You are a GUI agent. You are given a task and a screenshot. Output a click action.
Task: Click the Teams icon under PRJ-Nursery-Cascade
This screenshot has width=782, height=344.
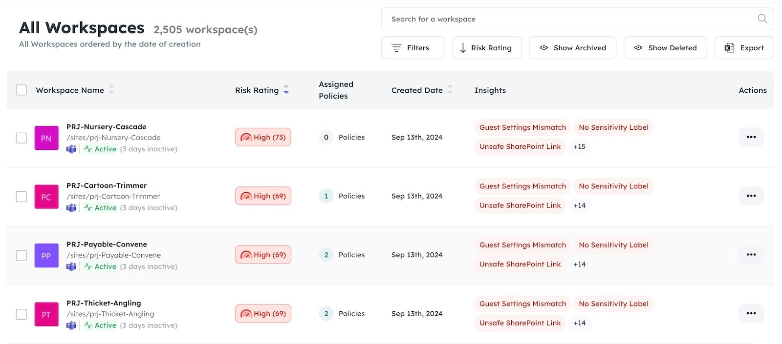(71, 149)
